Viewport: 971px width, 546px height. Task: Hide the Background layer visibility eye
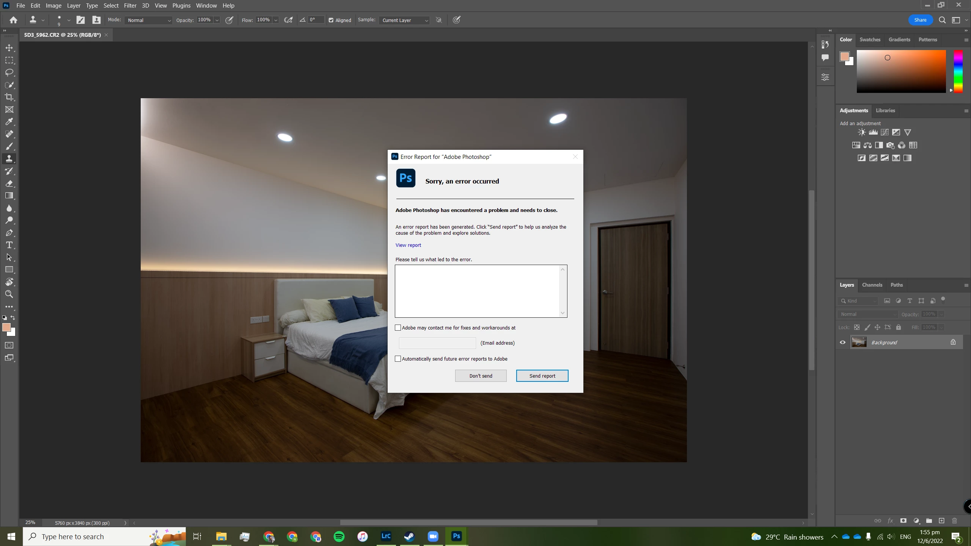pos(843,342)
